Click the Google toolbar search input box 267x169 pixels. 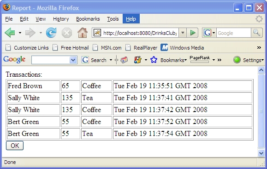[51, 60]
